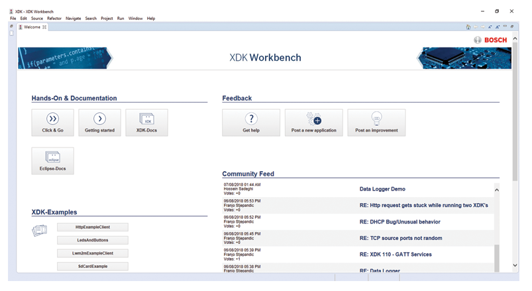Open the Window menu

(x=135, y=19)
